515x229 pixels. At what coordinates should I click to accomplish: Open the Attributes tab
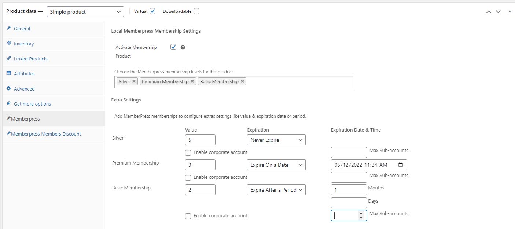pyautogui.click(x=54, y=74)
